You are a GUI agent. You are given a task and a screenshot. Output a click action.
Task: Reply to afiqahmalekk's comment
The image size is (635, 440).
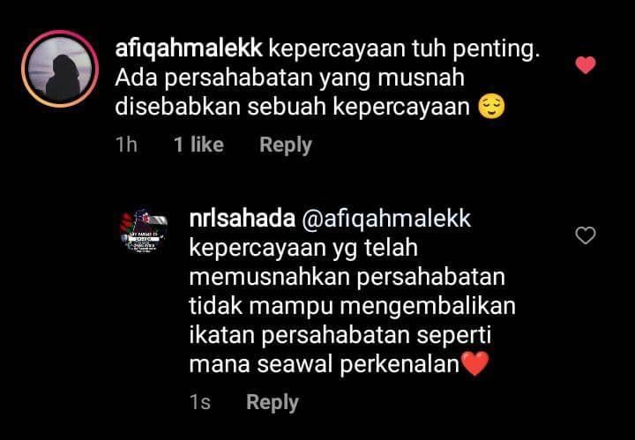286,145
